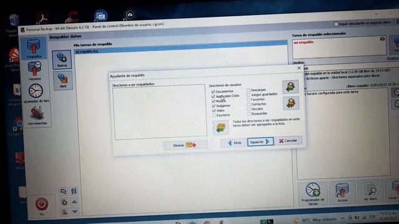Click the Acceso database button
Image resolution: width=399 pixels, height=224 pixels.
pyautogui.click(x=342, y=192)
